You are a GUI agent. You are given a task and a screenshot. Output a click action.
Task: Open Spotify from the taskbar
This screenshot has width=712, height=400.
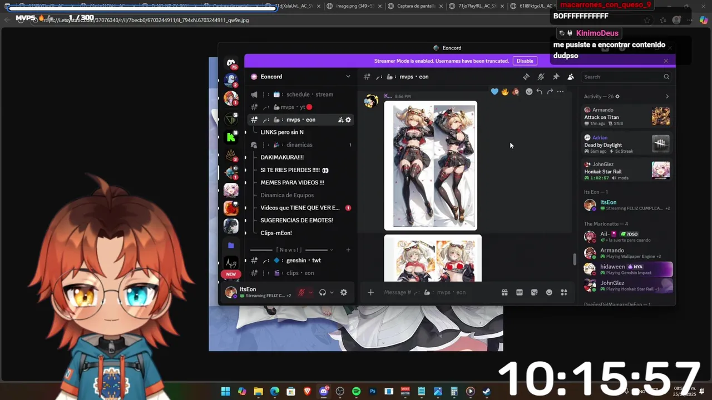356,391
